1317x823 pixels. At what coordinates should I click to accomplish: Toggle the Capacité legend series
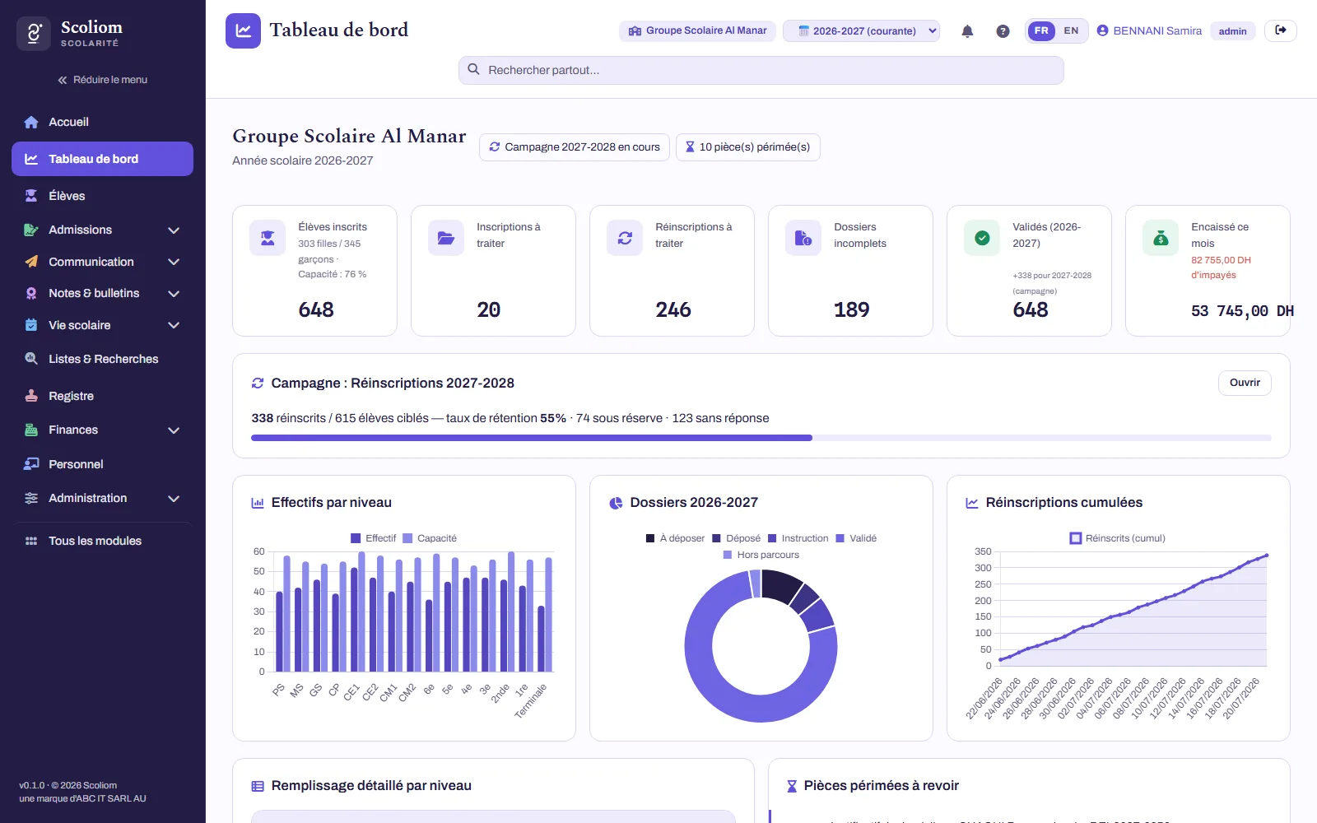(430, 538)
